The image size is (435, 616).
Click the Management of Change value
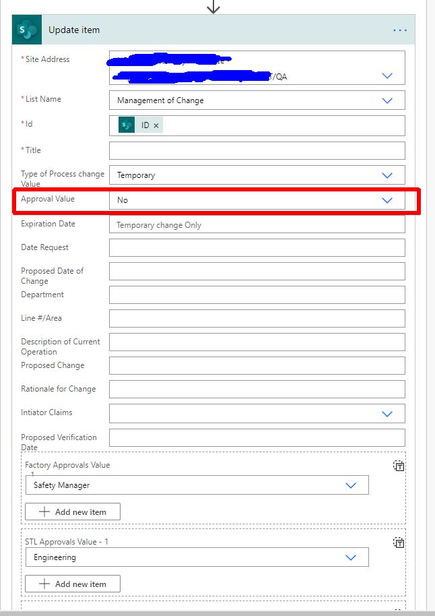tap(160, 100)
